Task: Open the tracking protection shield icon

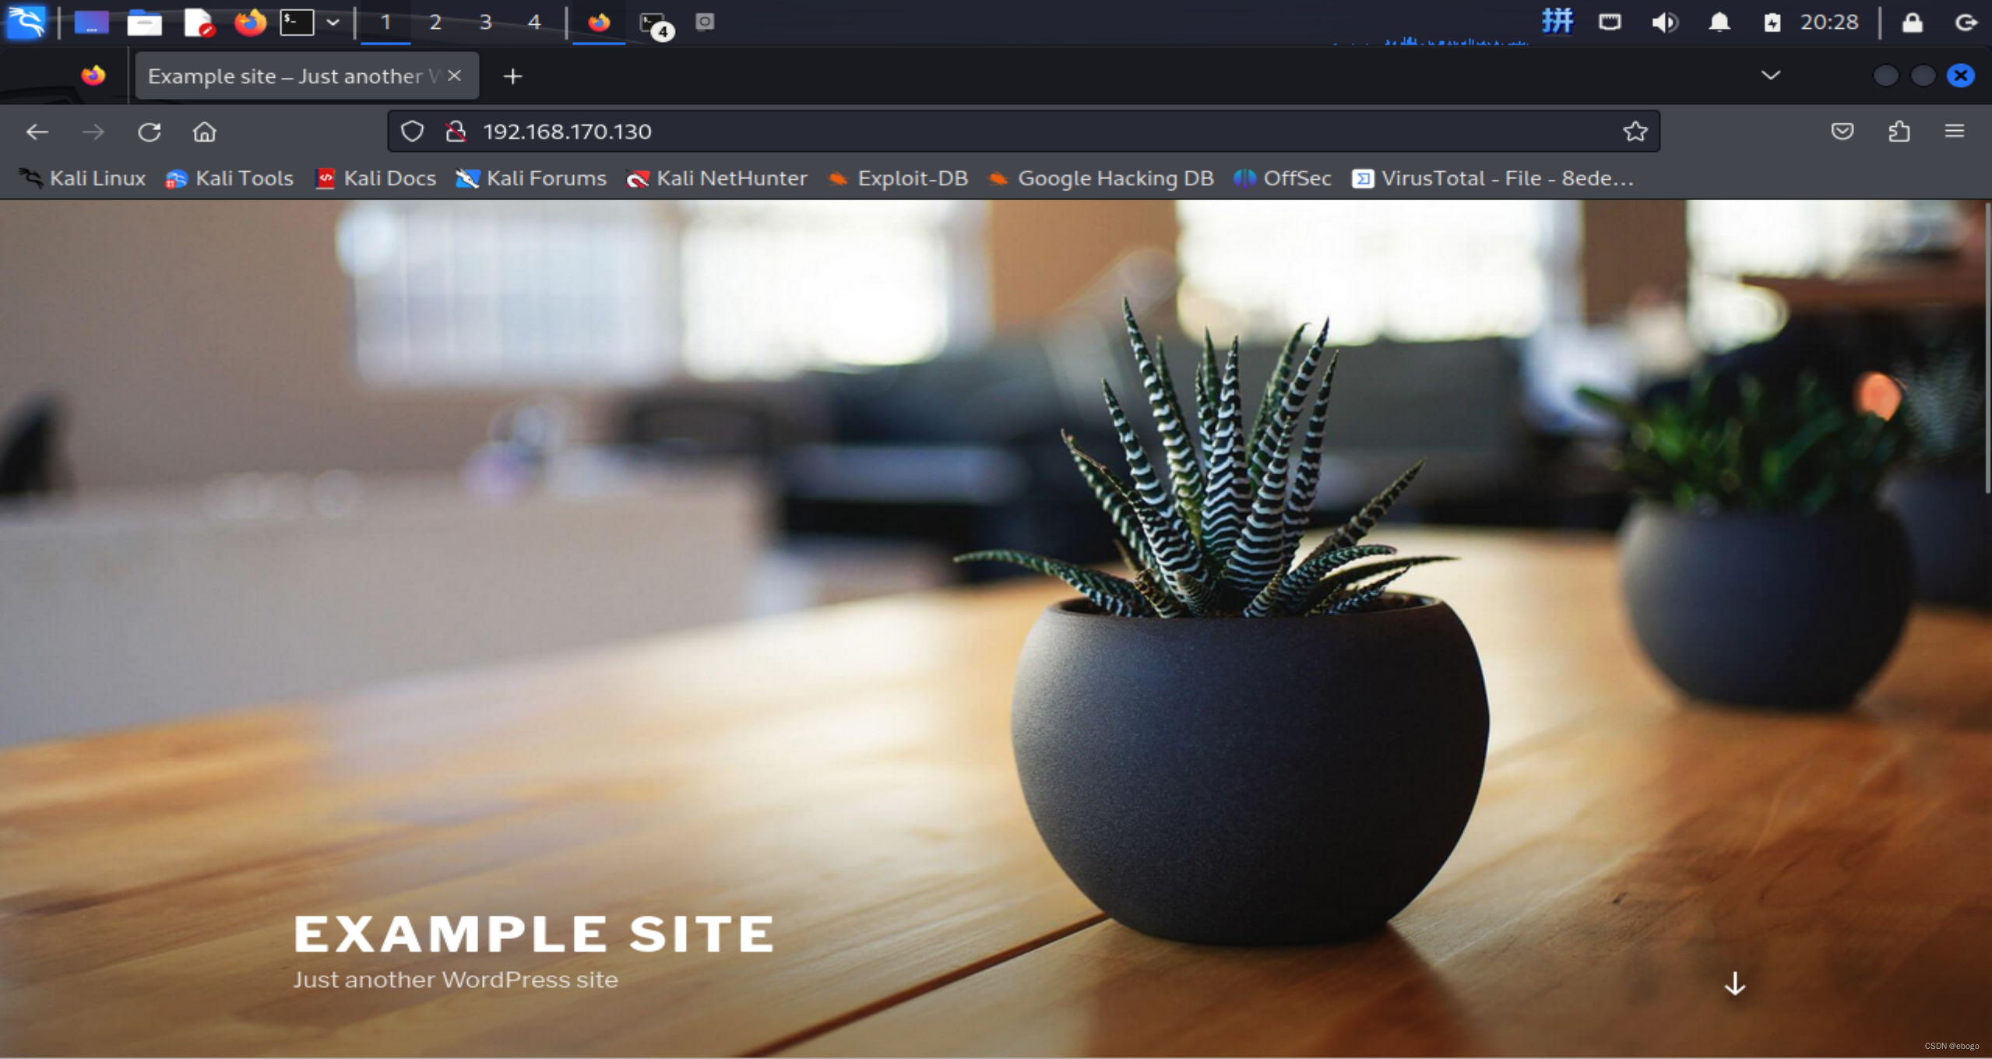Action: tap(412, 132)
